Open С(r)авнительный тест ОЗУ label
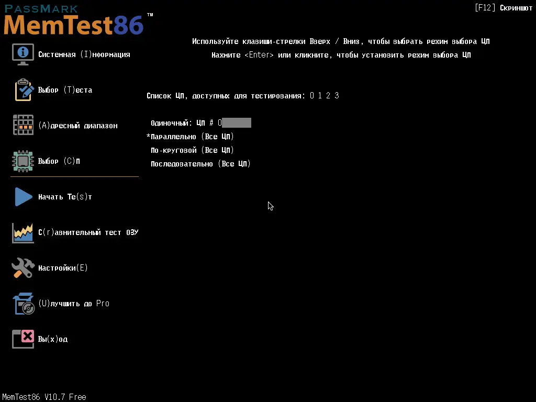Viewport: 536px width, 402px height. [88, 232]
